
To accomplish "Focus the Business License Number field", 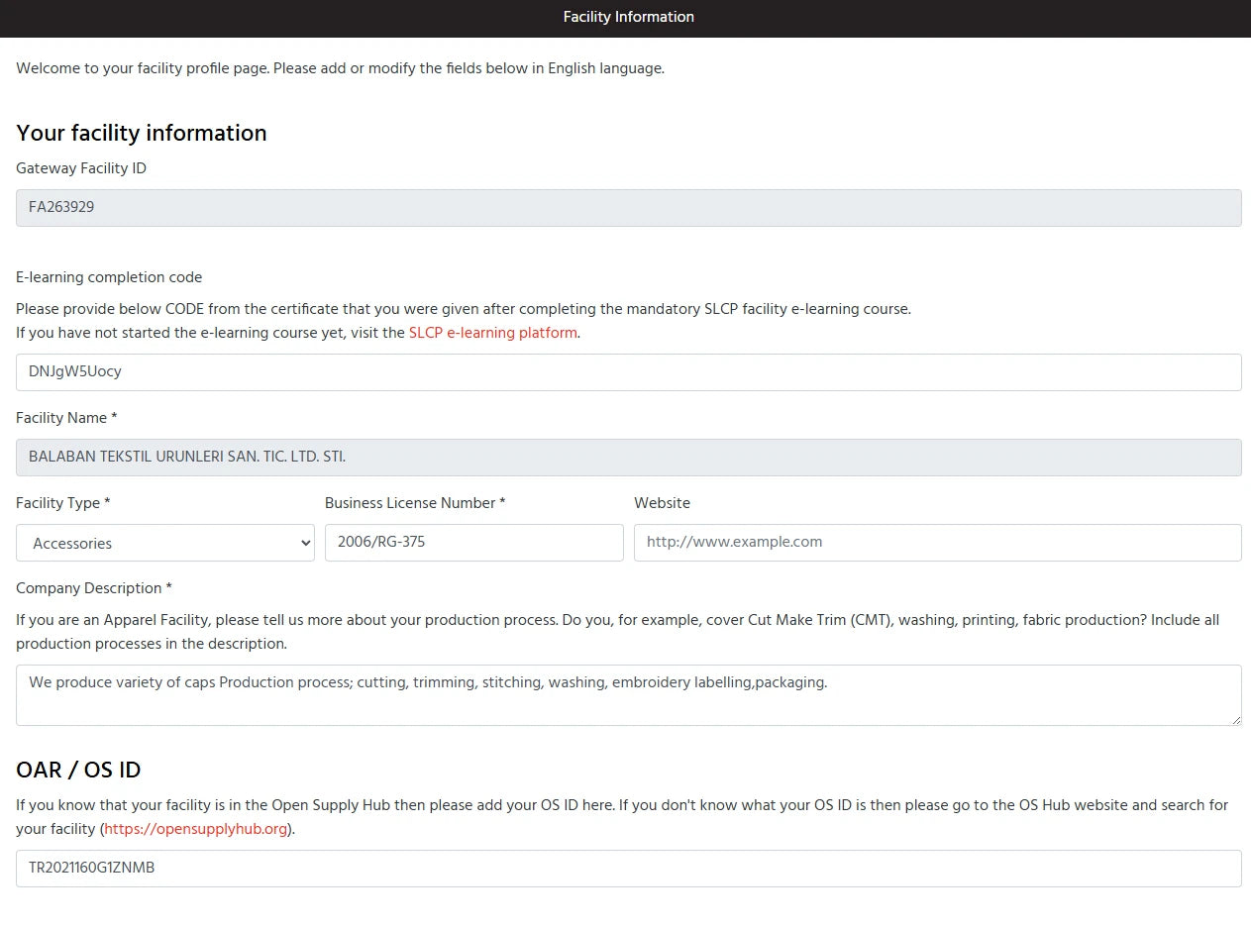I will click(x=473, y=543).
